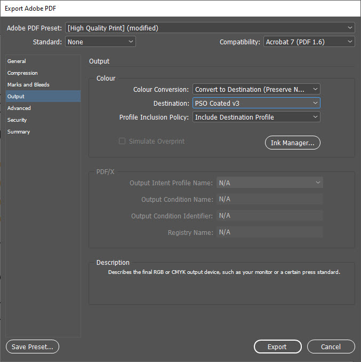Screen dimensions: 361x362
Task: Cancel the Export Adobe PDF dialog
Action: 331,347
